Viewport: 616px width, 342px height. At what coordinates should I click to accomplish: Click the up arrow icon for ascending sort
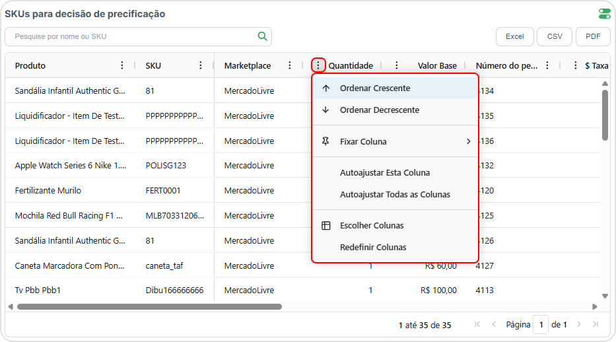[x=325, y=88]
